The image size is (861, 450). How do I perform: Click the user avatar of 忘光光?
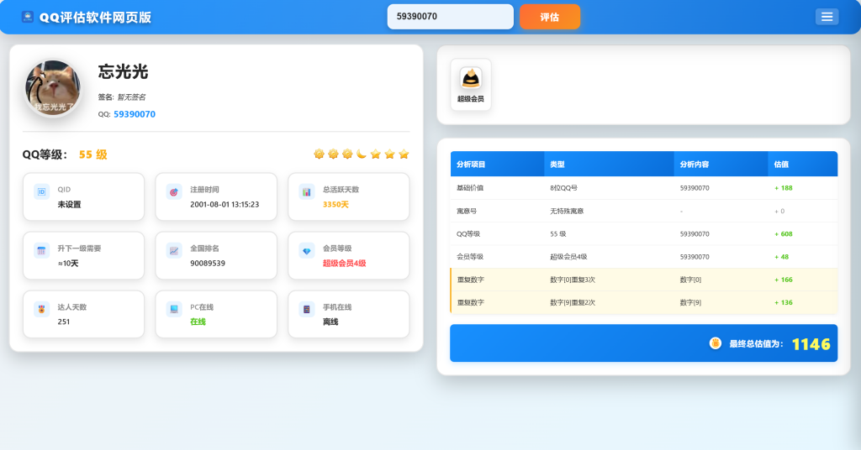pyautogui.click(x=53, y=87)
